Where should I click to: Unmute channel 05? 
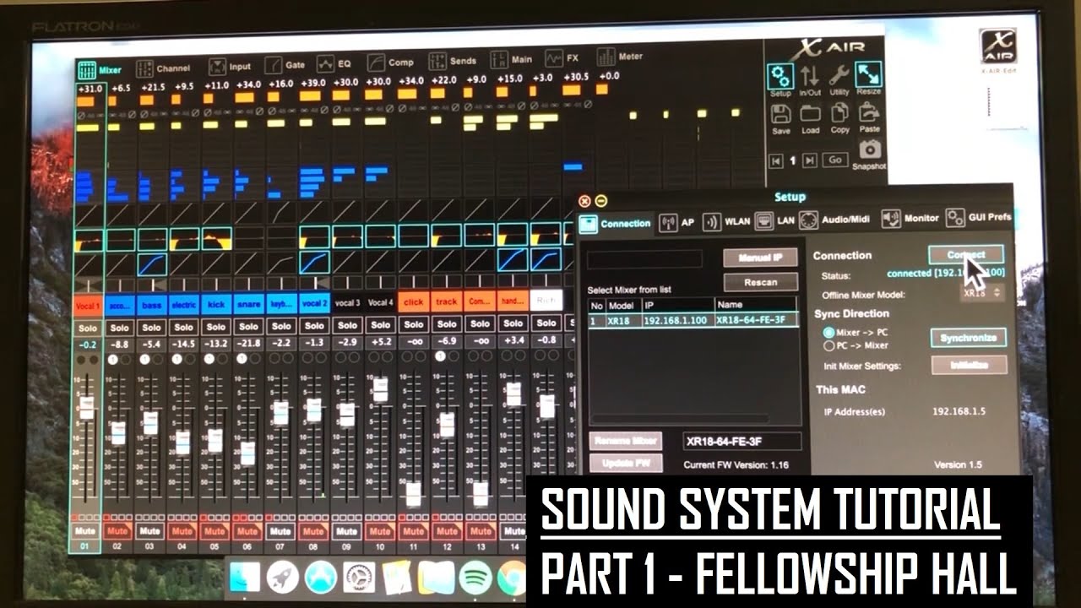click(x=215, y=531)
